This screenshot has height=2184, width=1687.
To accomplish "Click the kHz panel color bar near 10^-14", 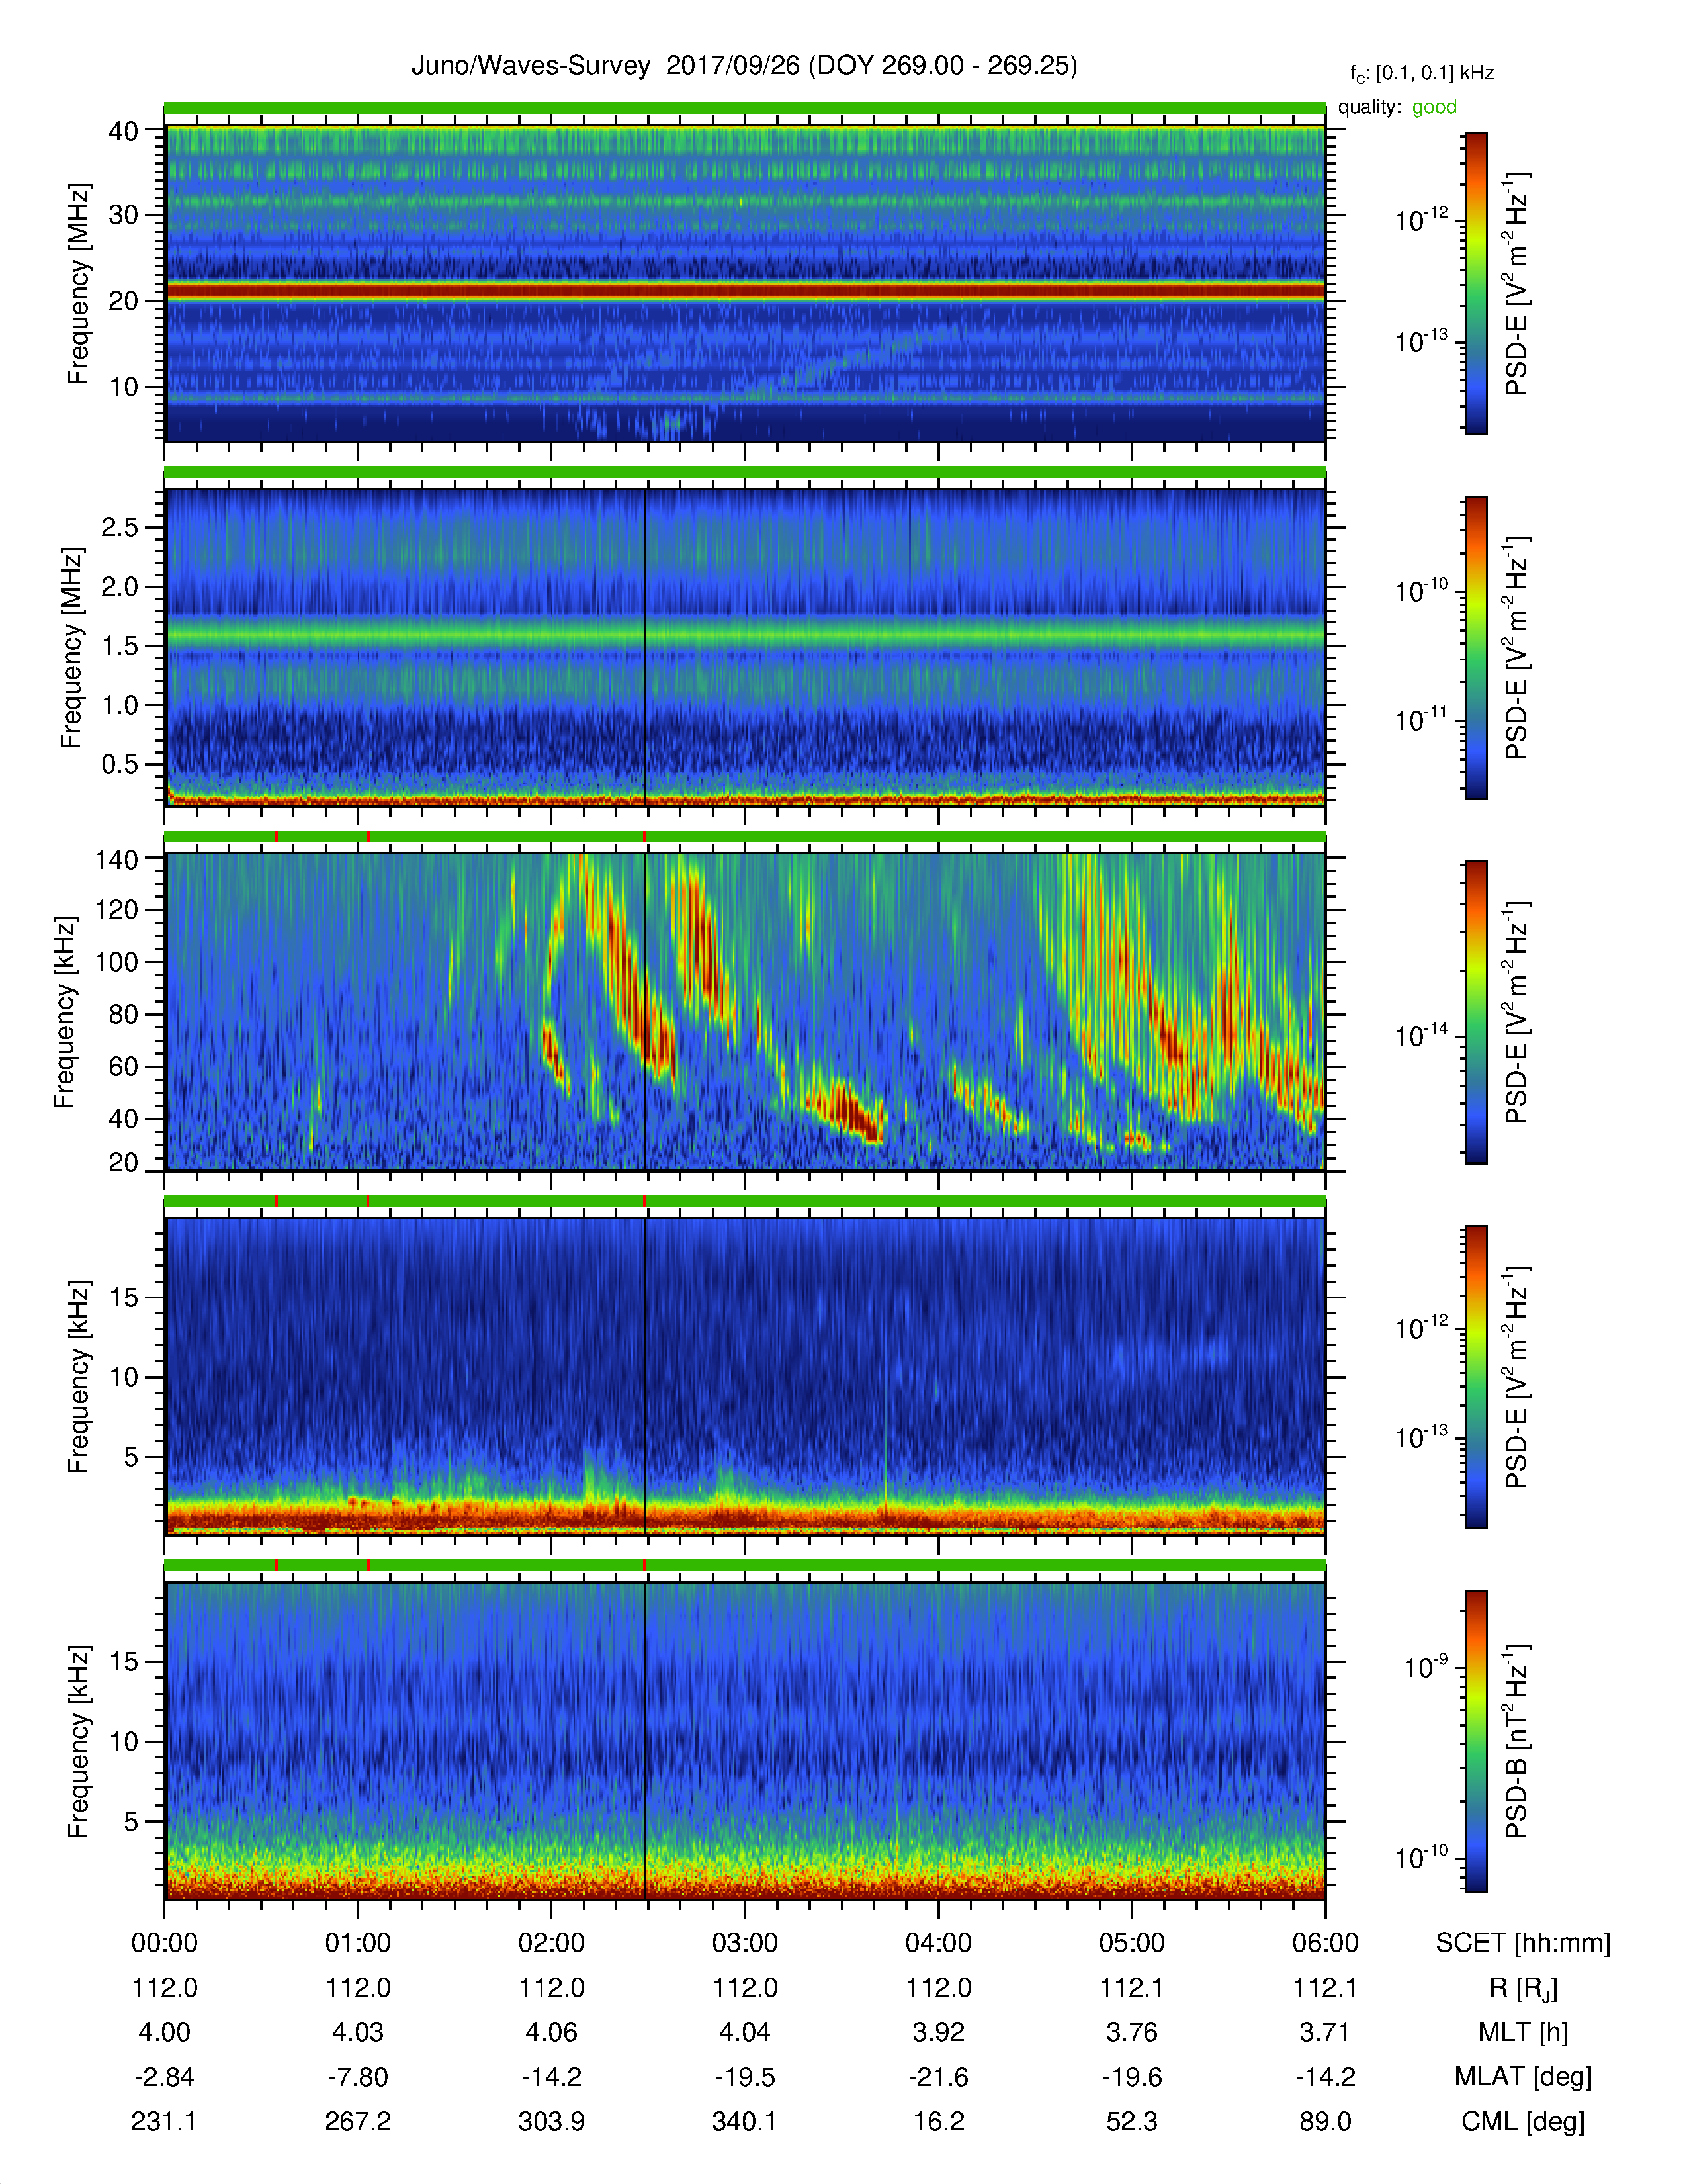I will pyautogui.click(x=1475, y=1036).
